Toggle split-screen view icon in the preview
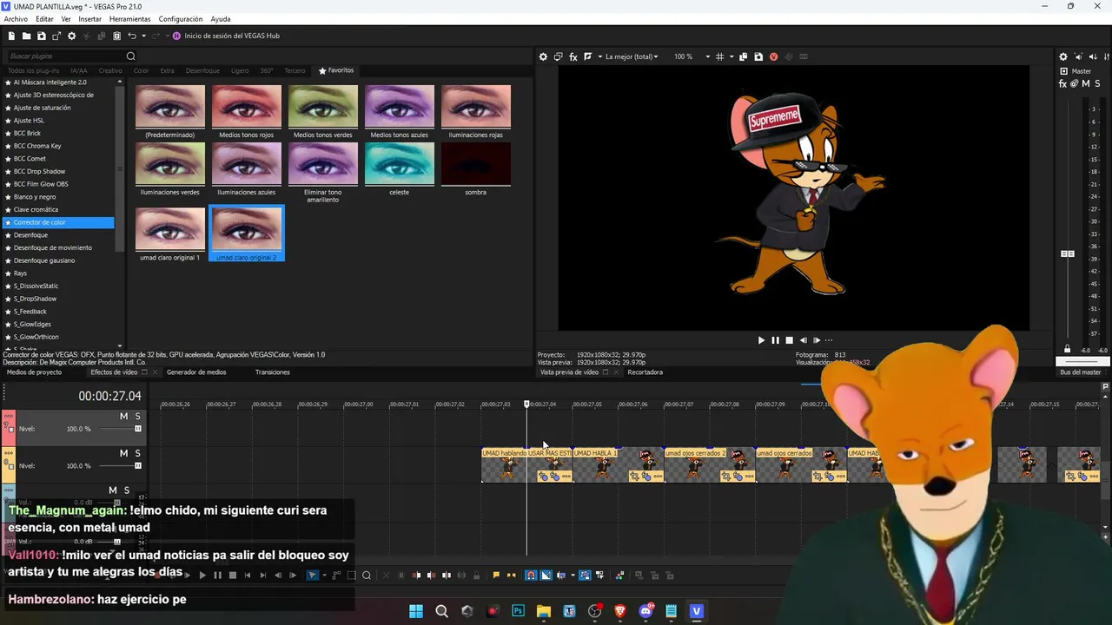1112x625 pixels. coord(588,56)
